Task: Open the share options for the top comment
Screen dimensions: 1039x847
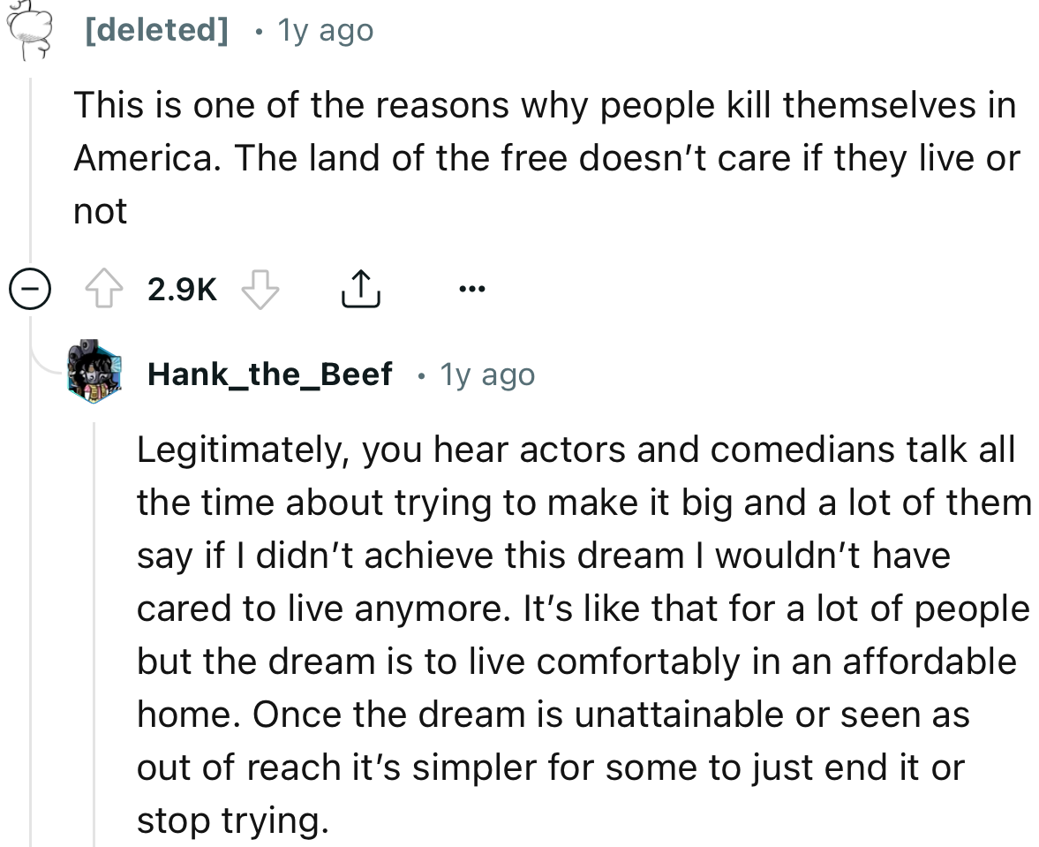Action: tap(359, 287)
